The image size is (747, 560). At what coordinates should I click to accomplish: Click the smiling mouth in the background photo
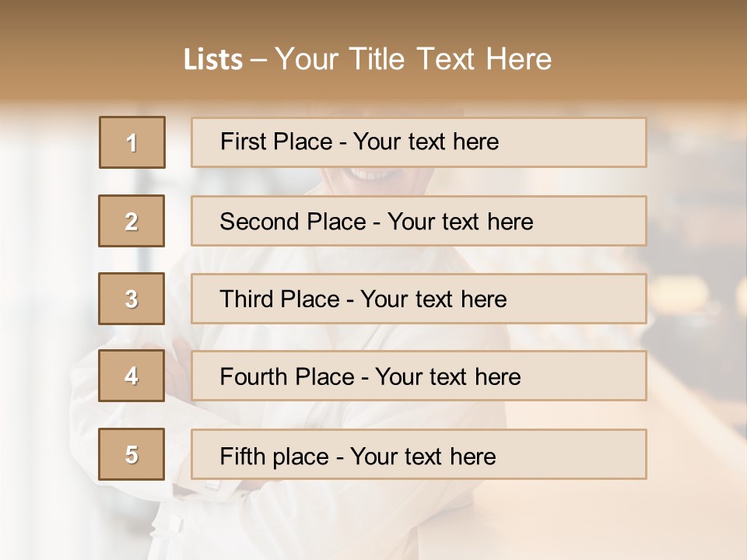[372, 174]
